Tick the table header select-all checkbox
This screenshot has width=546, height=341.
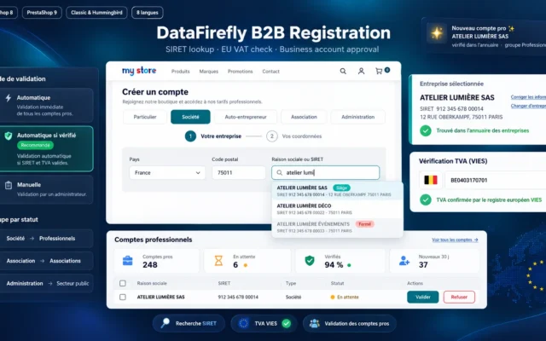pyautogui.click(x=123, y=283)
